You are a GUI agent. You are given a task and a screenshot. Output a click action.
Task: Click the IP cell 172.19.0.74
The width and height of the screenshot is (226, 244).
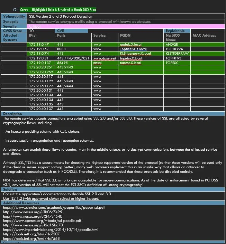tap(41, 54)
